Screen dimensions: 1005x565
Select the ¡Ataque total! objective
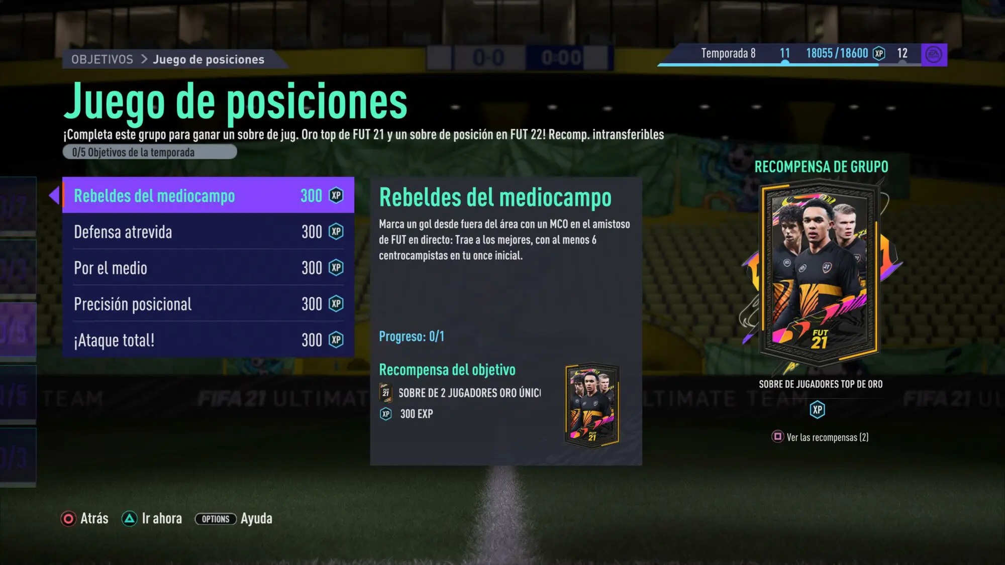pos(208,340)
